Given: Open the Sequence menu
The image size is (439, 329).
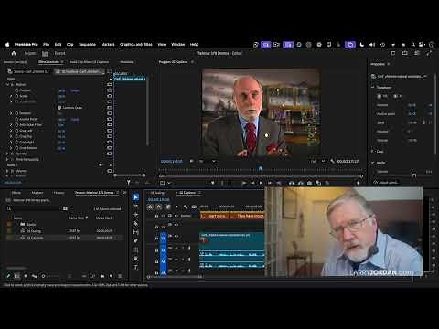Looking at the screenshot, I should click(x=87, y=45).
